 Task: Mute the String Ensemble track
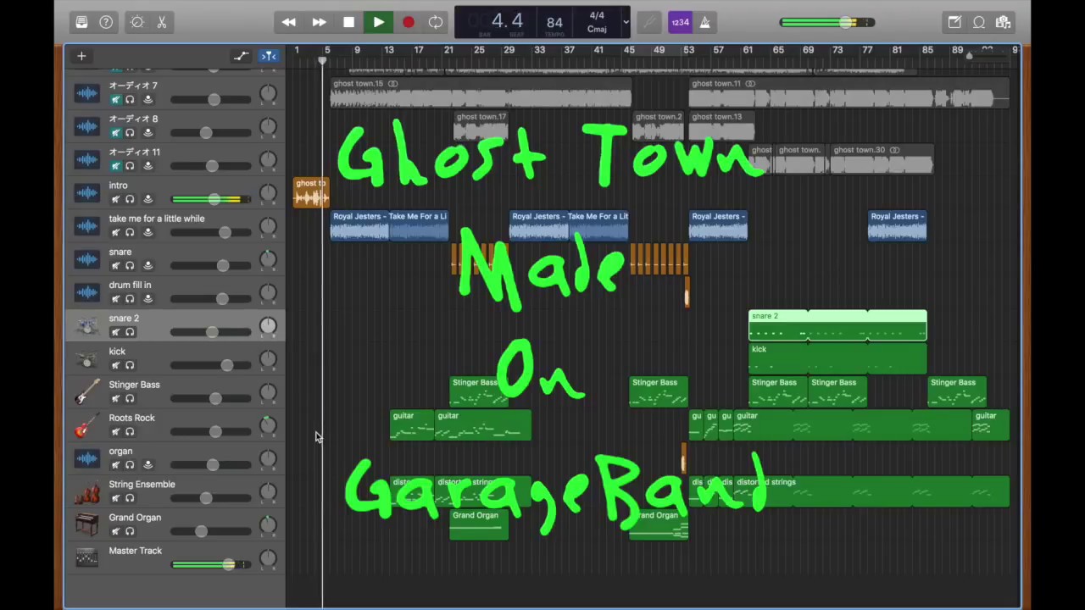[x=115, y=498]
